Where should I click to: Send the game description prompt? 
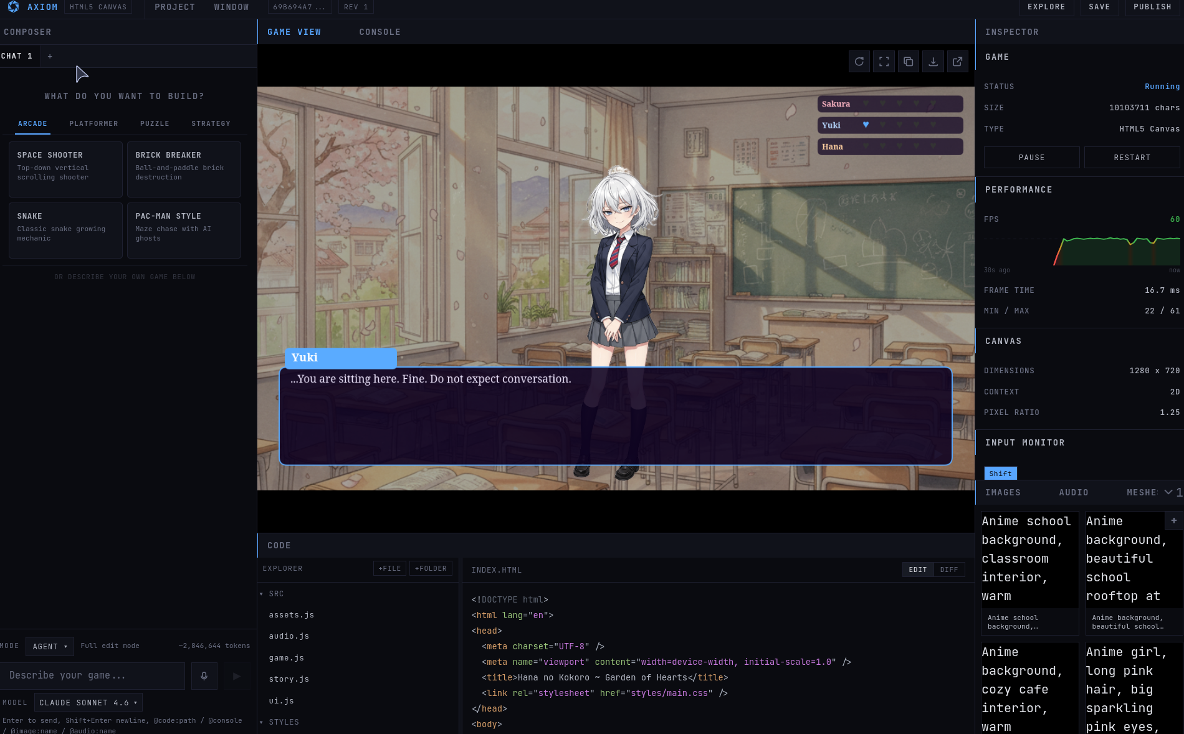237,676
